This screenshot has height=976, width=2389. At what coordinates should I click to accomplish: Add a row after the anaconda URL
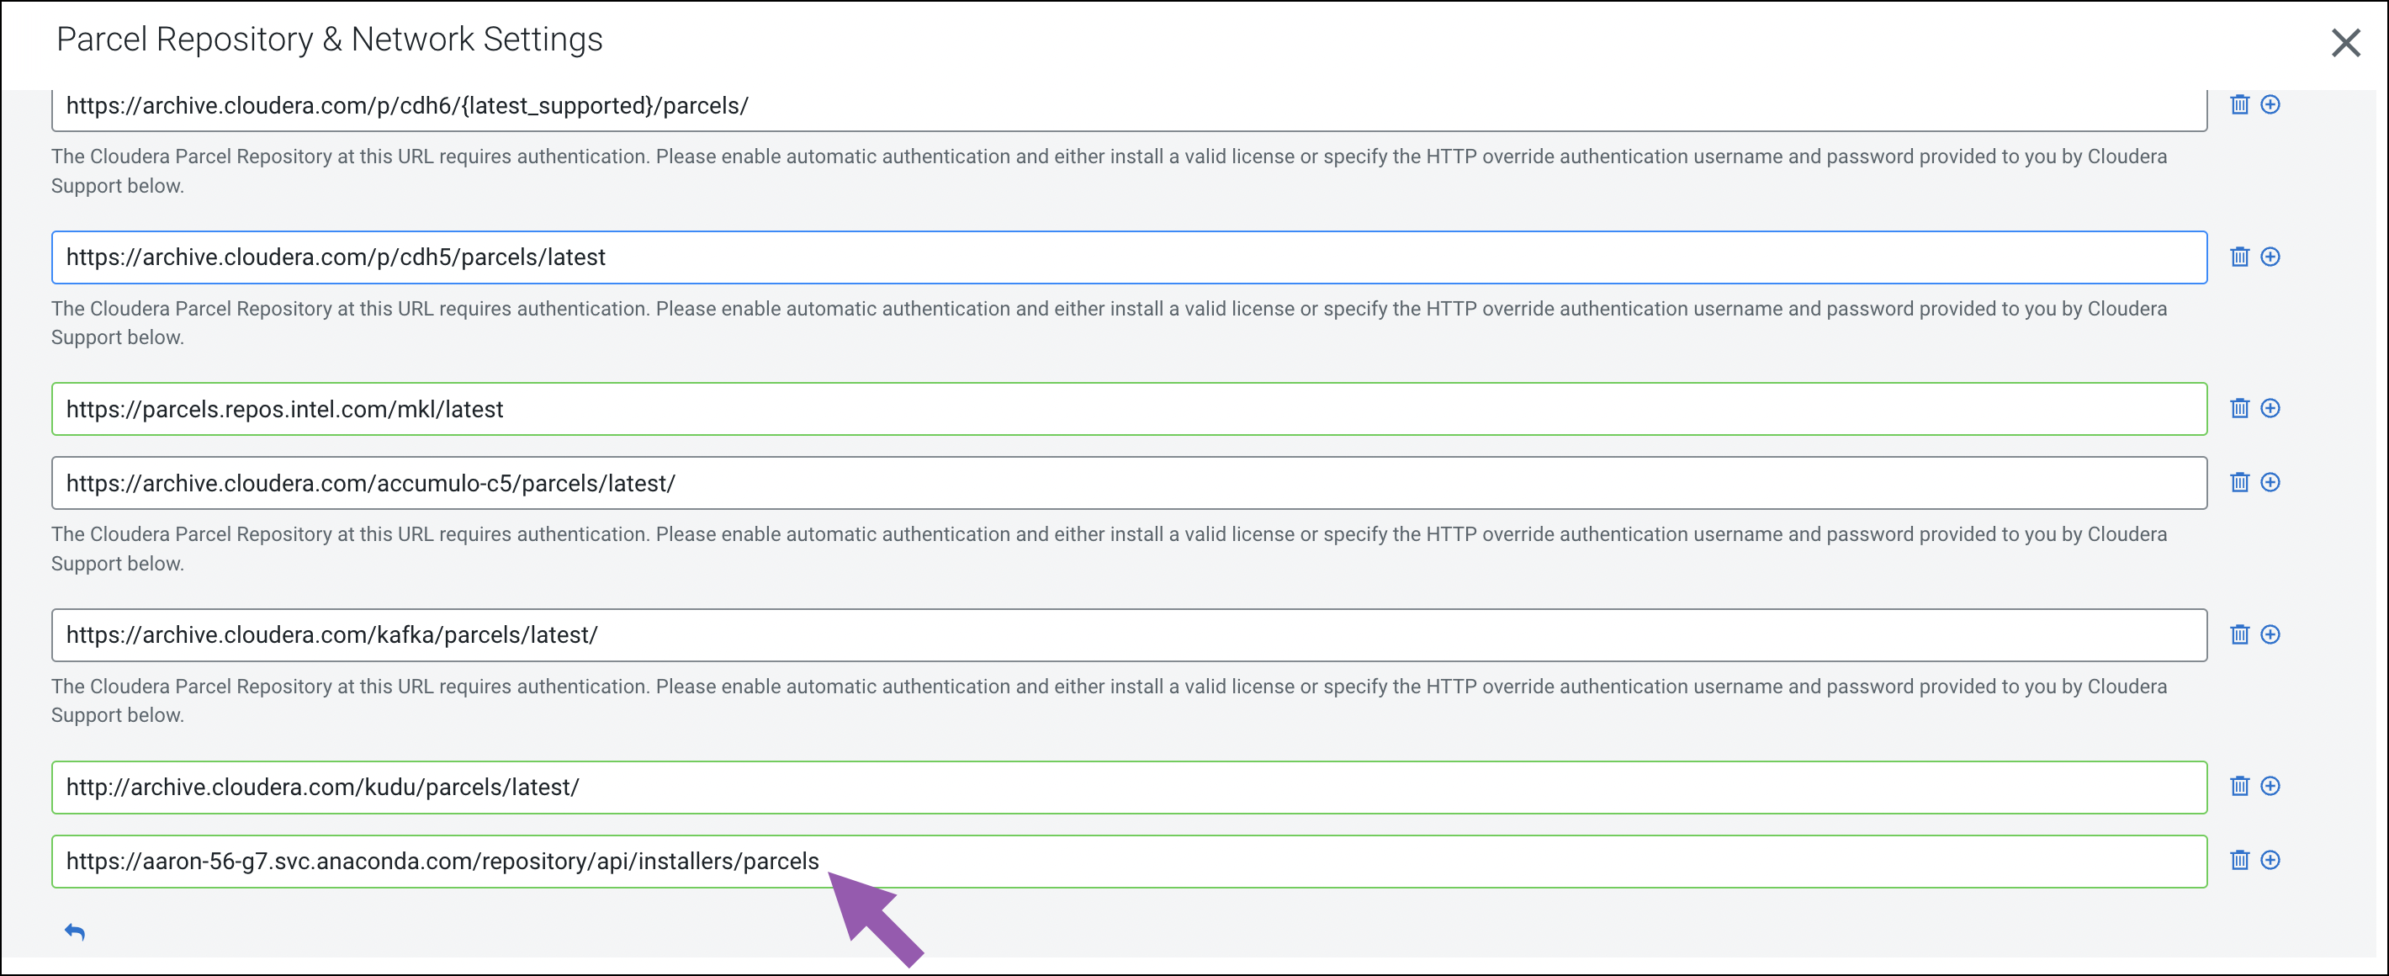(2270, 860)
